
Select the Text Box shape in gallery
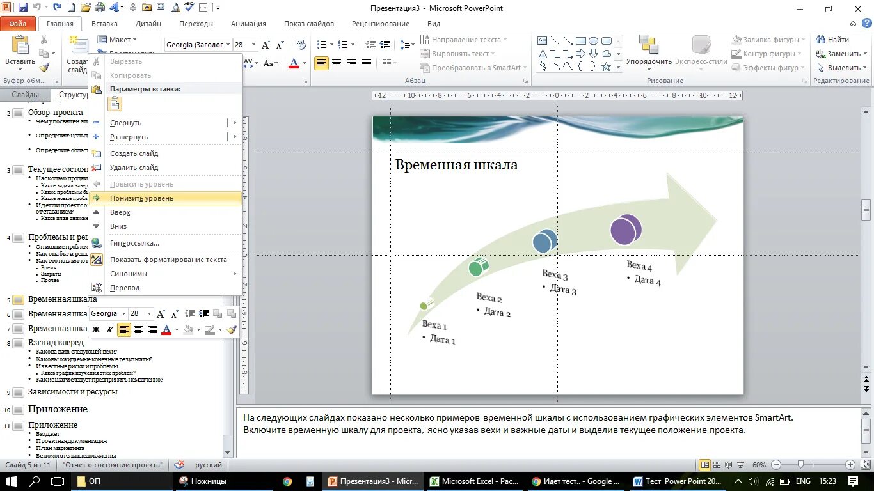(x=543, y=41)
